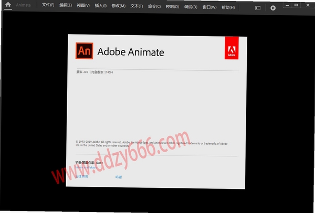
Task: Click the Adobe Animate title text
Action: click(131, 52)
